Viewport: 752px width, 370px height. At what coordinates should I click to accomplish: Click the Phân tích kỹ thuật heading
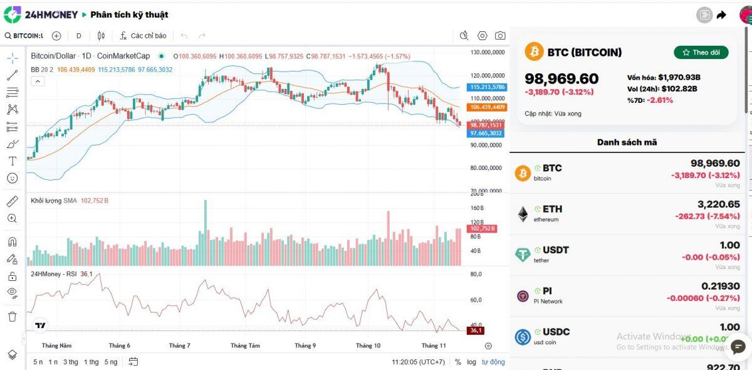(x=129, y=14)
